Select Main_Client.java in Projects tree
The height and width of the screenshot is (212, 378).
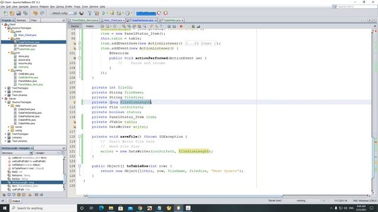(27, 35)
